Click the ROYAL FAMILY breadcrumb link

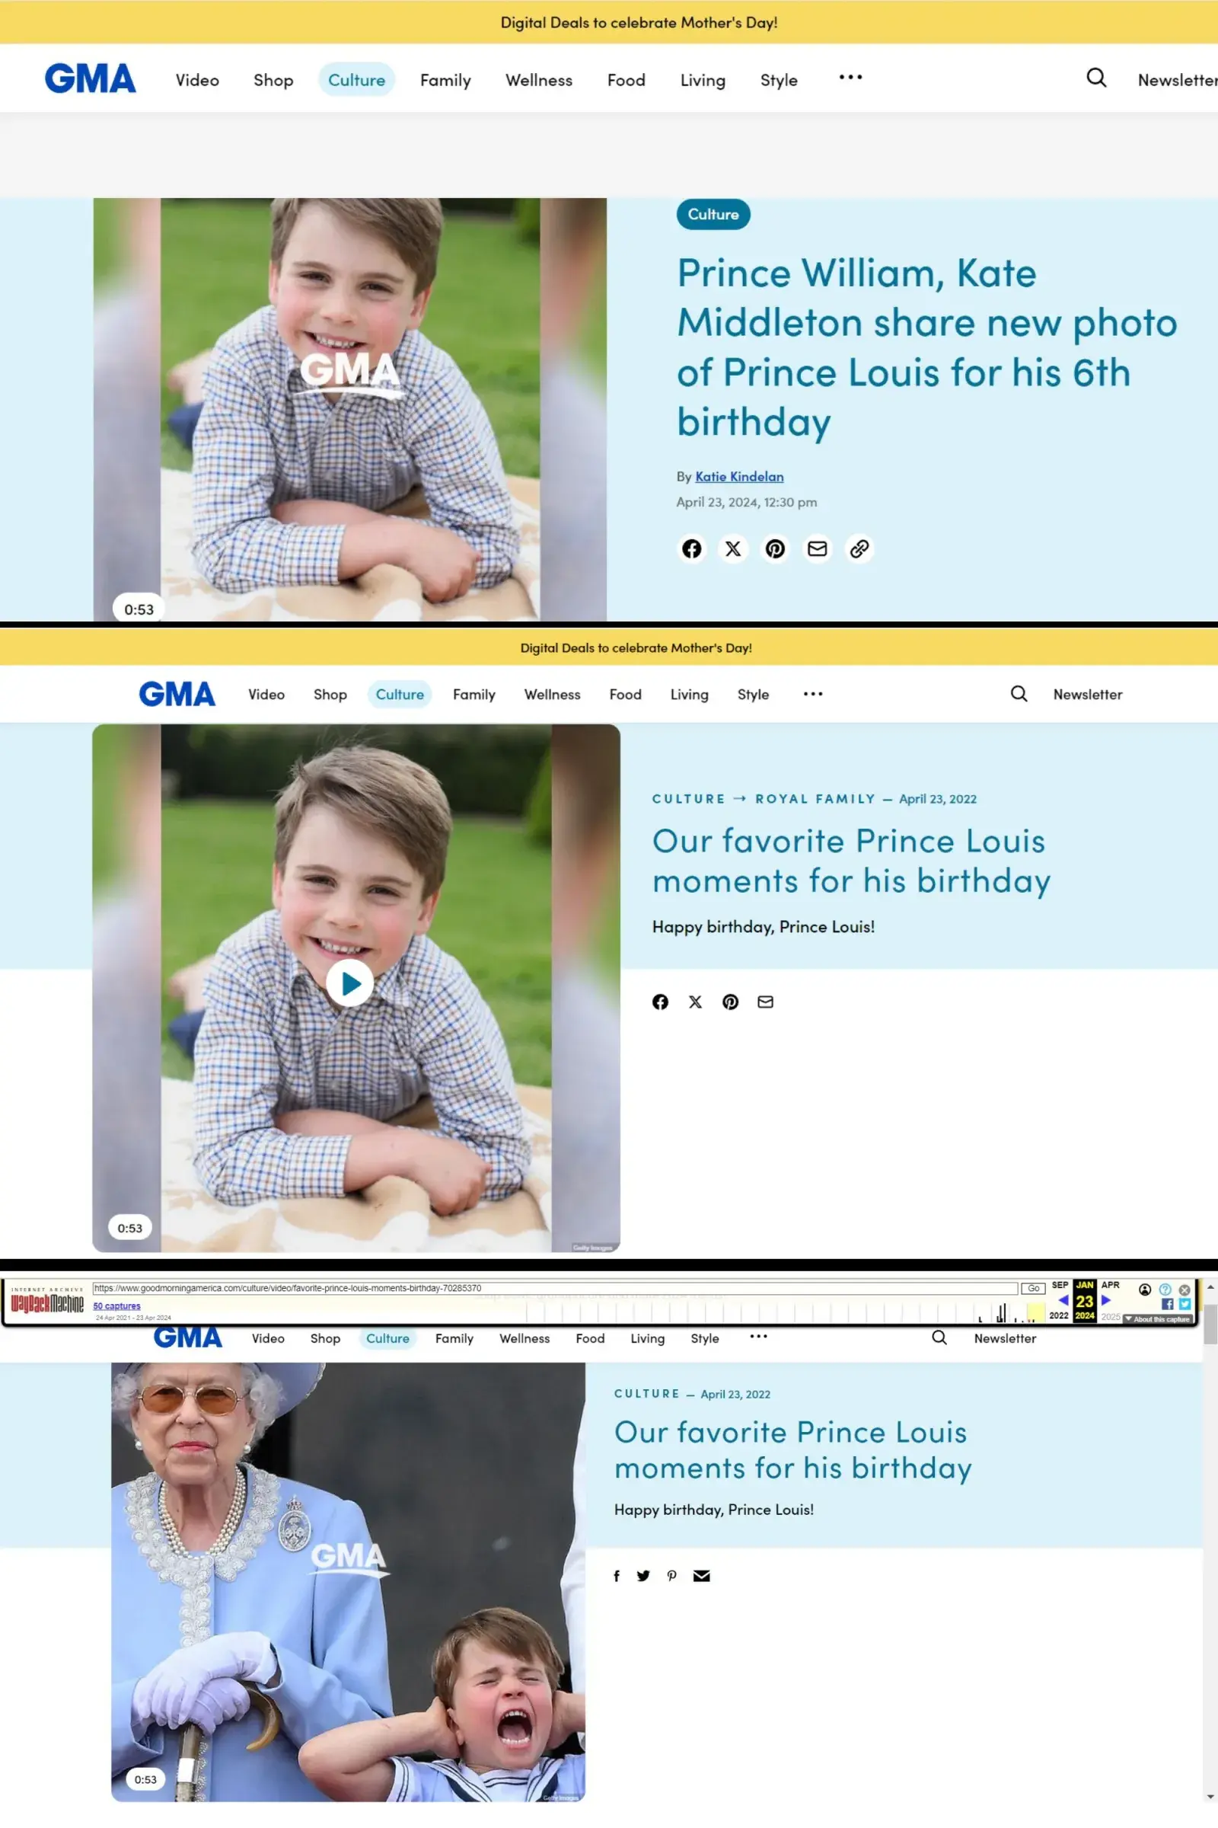click(815, 799)
